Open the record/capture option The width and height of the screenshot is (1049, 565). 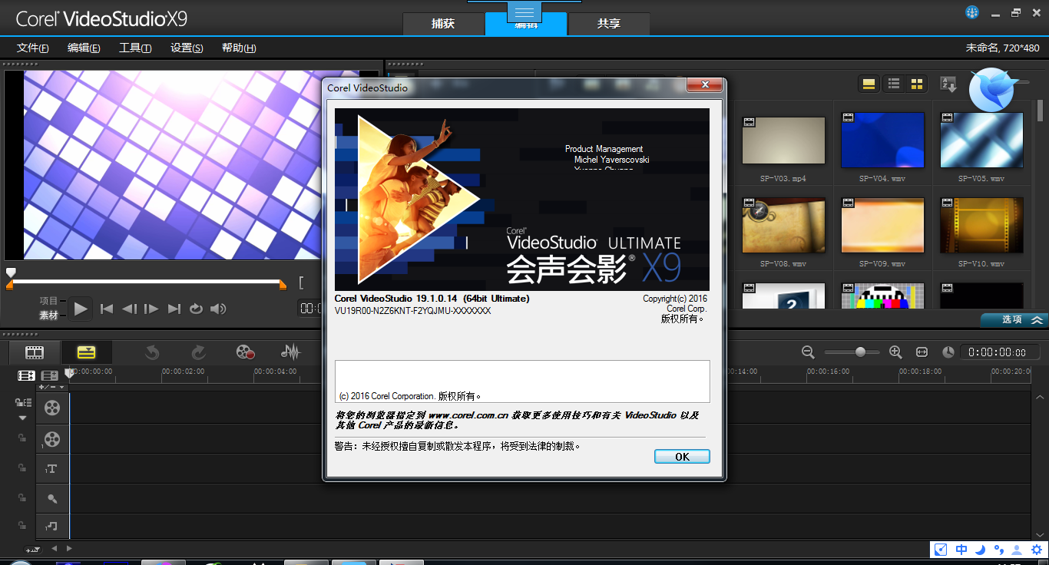pos(245,352)
